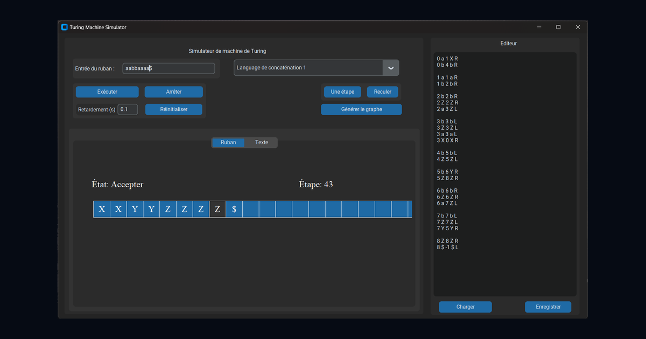Open the language dropdown chevron arrow
Image resolution: width=646 pixels, height=339 pixels.
tap(391, 68)
